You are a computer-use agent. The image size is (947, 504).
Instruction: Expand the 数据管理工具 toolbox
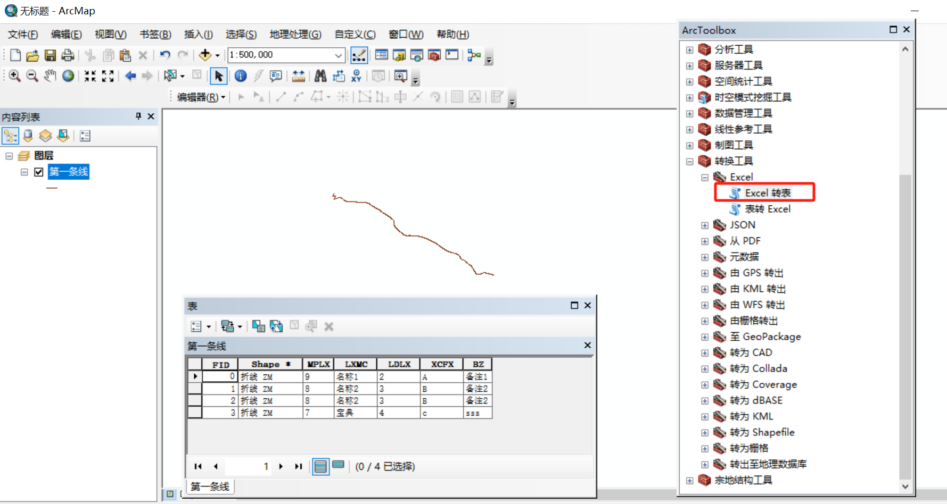pyautogui.click(x=690, y=114)
